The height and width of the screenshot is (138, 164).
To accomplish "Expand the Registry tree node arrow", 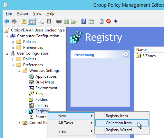I will (x=25, y=112).
